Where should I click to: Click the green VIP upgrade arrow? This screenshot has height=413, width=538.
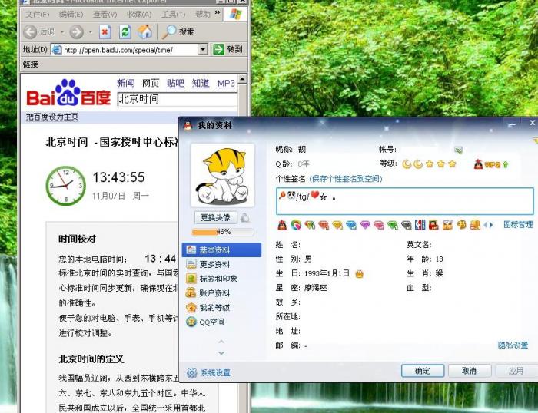[x=506, y=164]
